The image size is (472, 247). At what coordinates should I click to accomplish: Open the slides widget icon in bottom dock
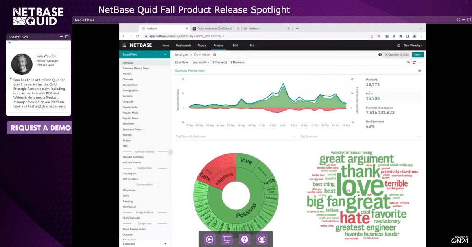tap(227, 239)
